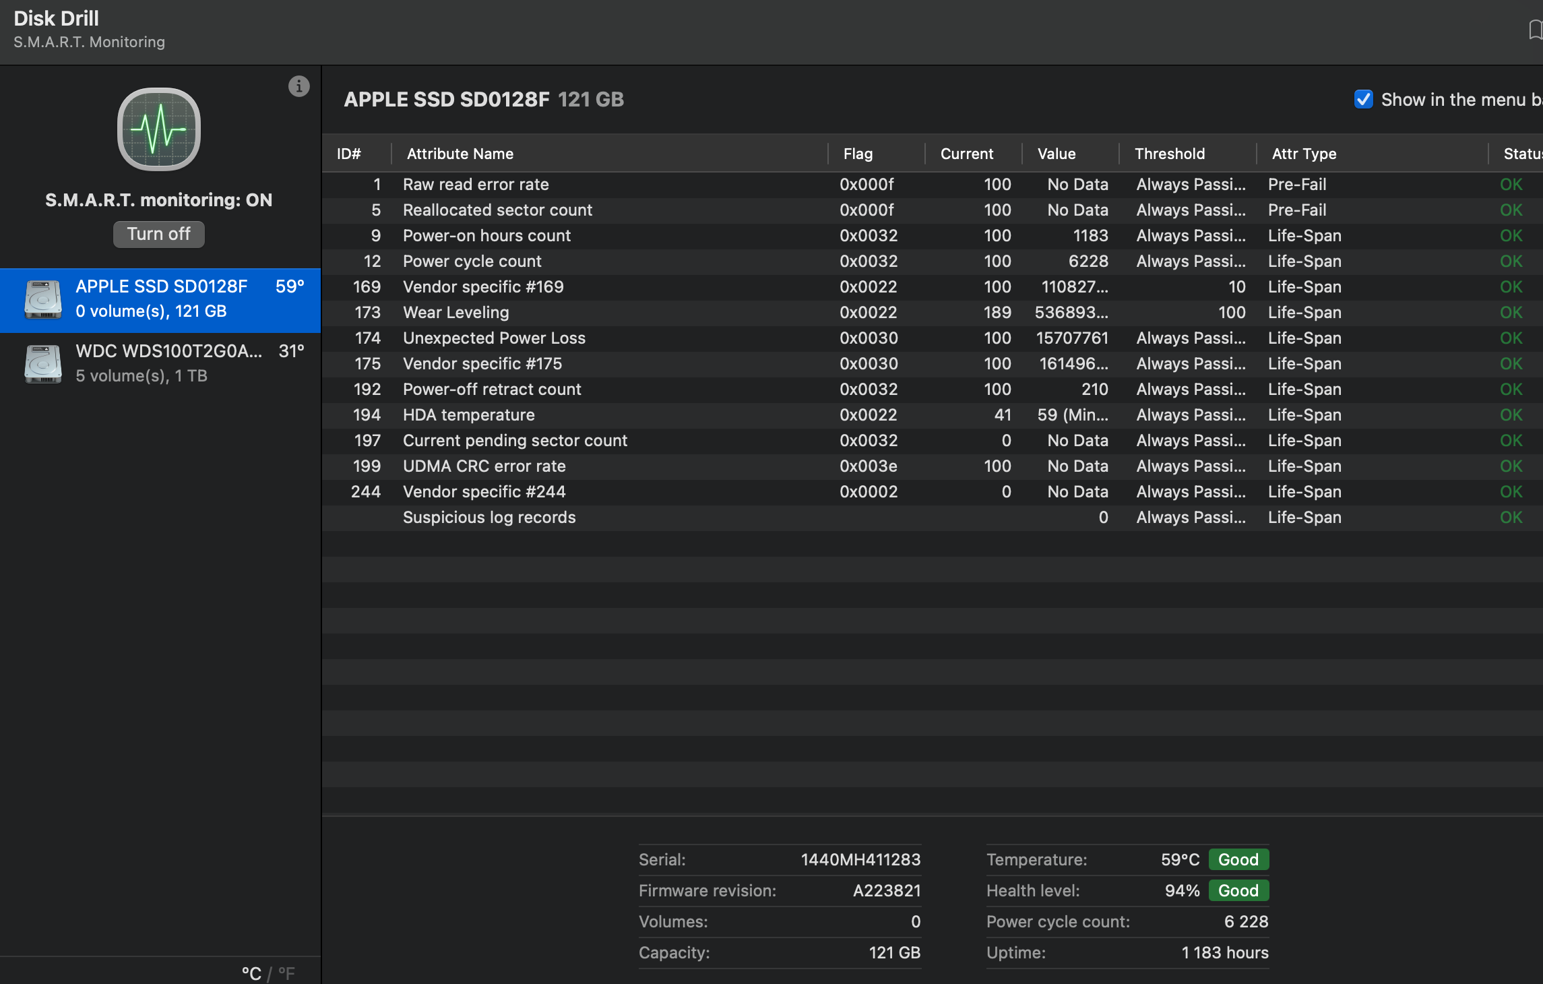Viewport: 1543px width, 984px height.
Task: Select the WDC WDS100T2G0A disk
Action: click(168, 363)
